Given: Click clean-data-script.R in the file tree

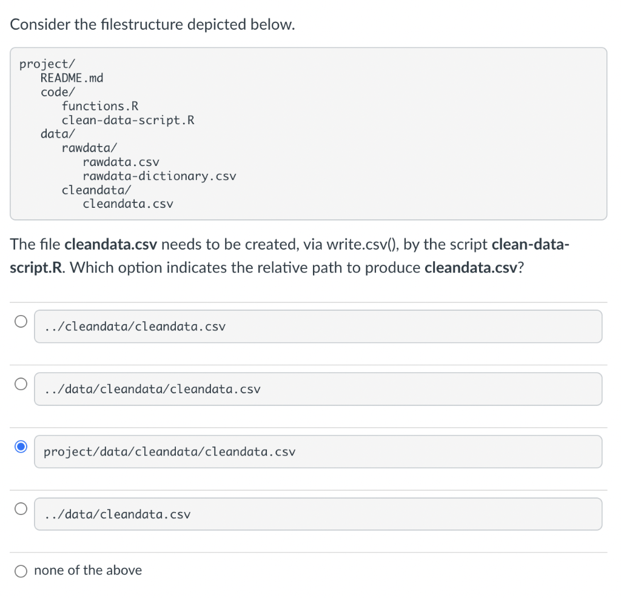Looking at the screenshot, I should [x=128, y=120].
